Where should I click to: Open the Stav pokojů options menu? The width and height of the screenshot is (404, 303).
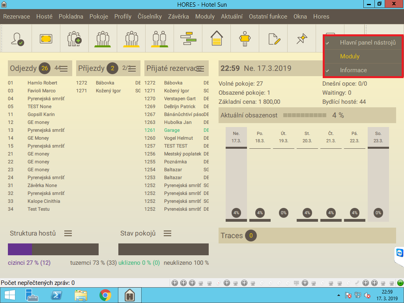click(x=168, y=234)
